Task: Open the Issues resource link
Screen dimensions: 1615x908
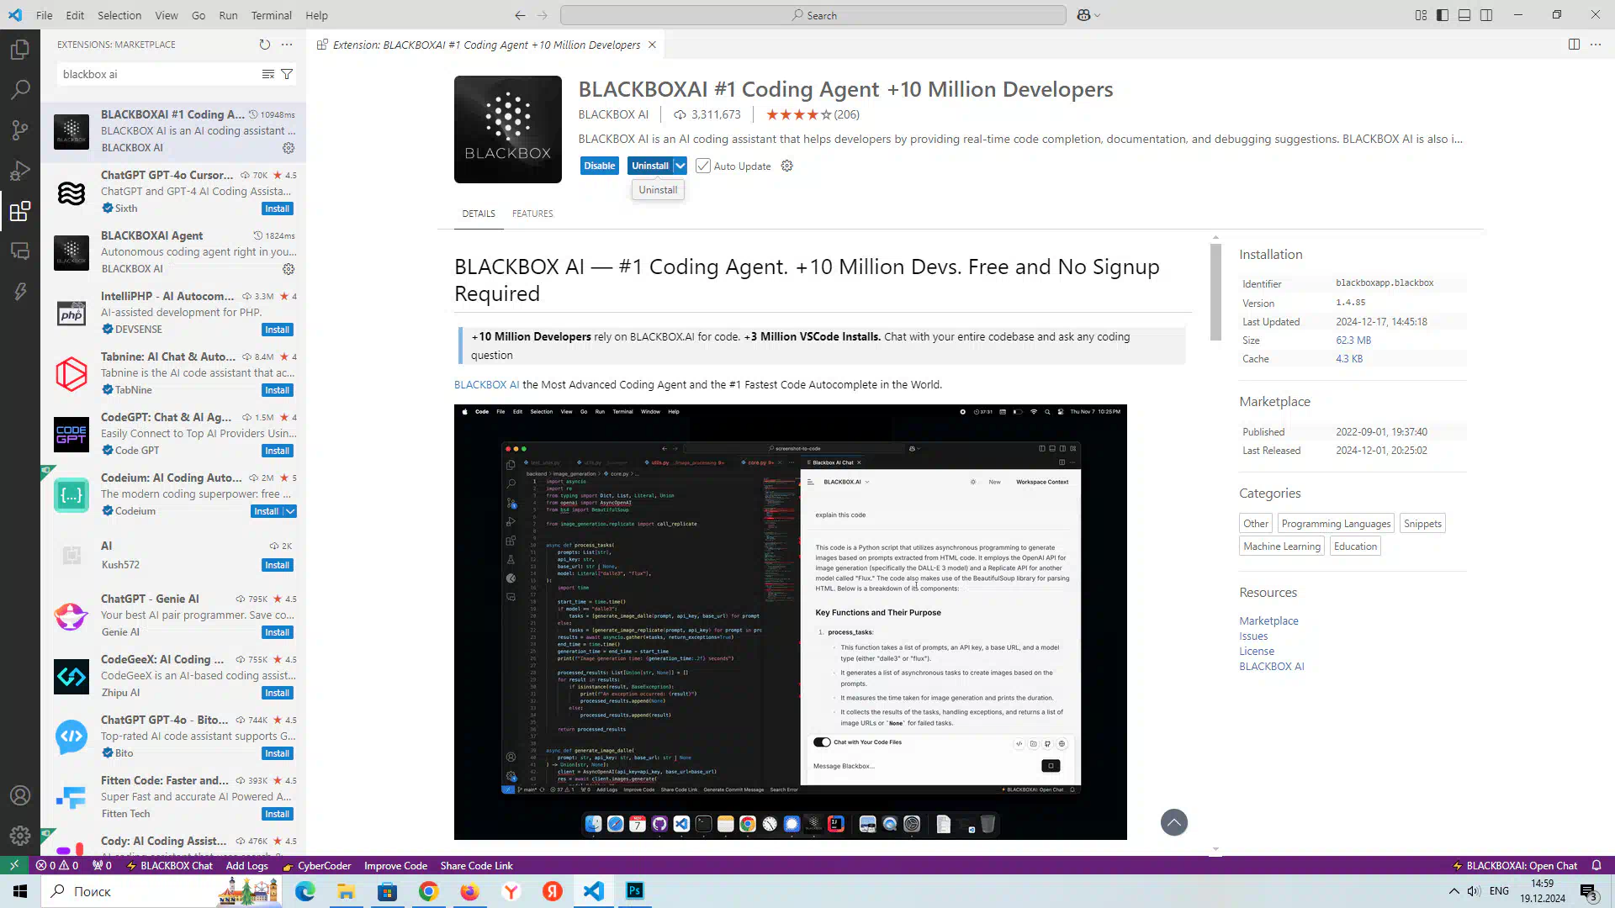Action: pos(1253,636)
